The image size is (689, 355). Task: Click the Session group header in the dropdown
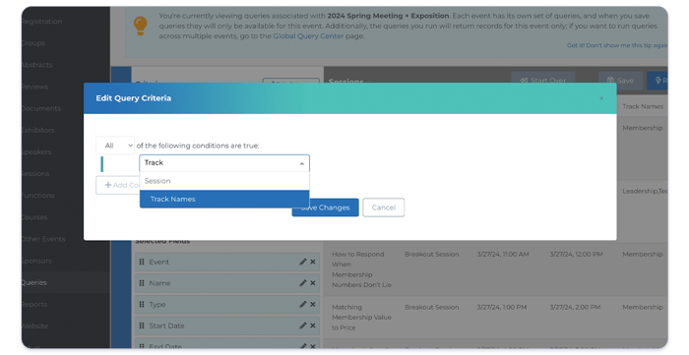(x=157, y=181)
